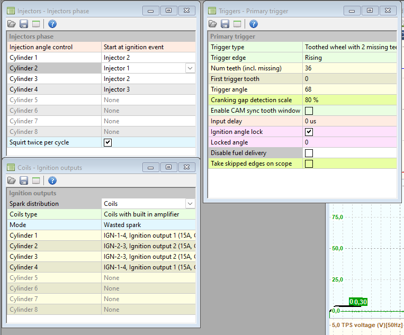This screenshot has width=404, height=335.
Task: Maximize the Primary trigger window
Action: click(x=370, y=11)
